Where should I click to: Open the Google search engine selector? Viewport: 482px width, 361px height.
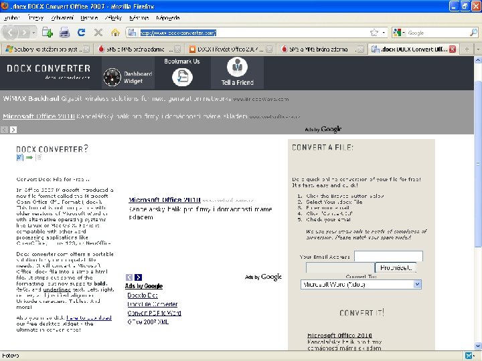coord(399,33)
